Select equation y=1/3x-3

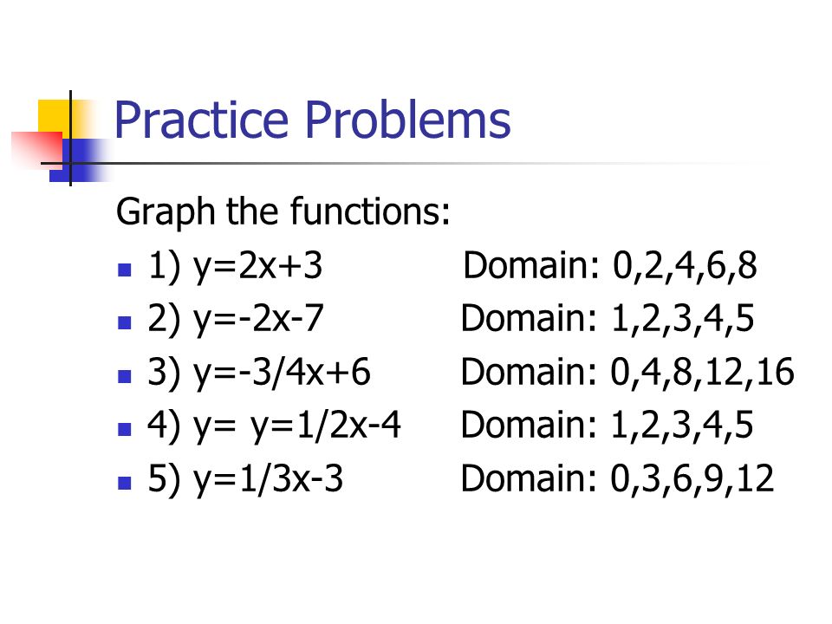(268, 478)
